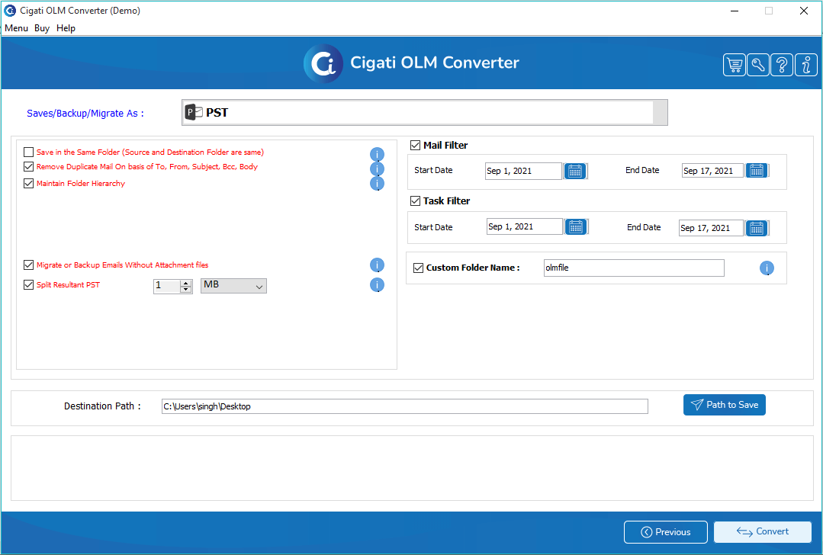Focus the Custom Folder Name text field
This screenshot has height=555, width=823.
(x=634, y=268)
